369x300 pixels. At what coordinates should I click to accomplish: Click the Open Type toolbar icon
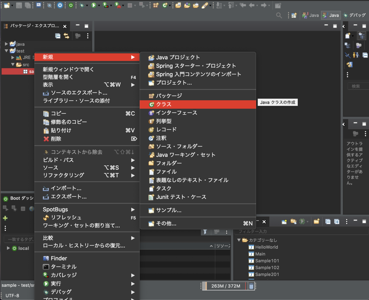coord(178,5)
